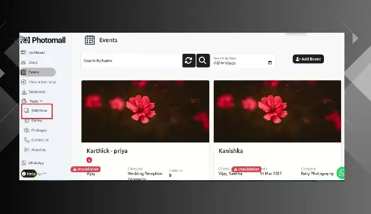
Task: Click the Events page heading
Action: (108, 40)
